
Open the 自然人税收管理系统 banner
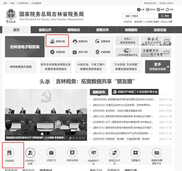point(127,41)
